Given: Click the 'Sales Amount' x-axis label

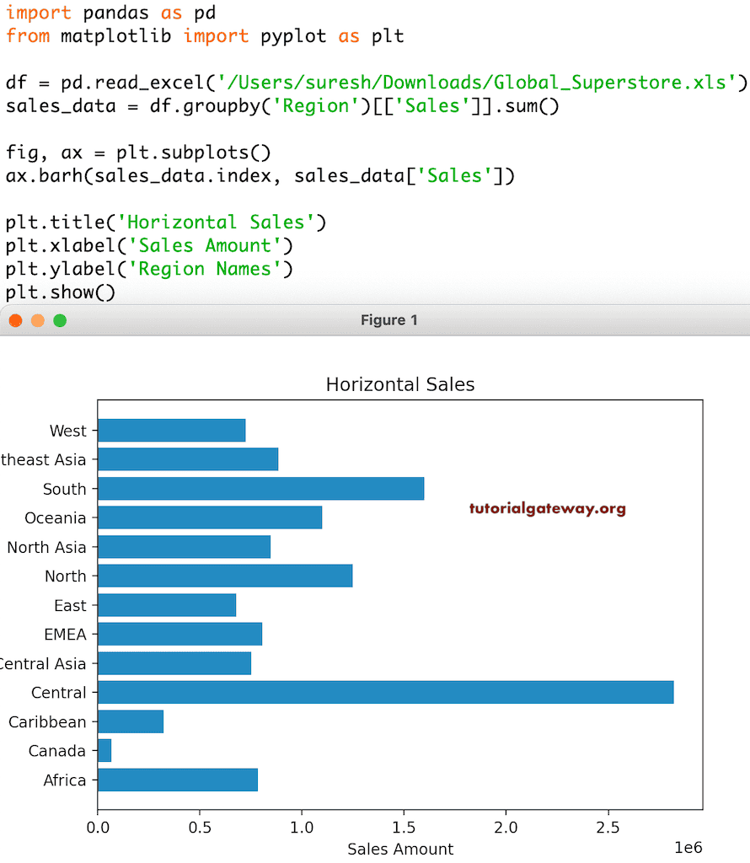Looking at the screenshot, I should pyautogui.click(x=399, y=849).
